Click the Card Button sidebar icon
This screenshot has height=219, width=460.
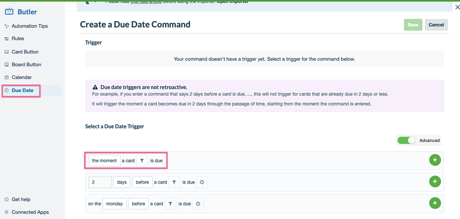pos(7,52)
